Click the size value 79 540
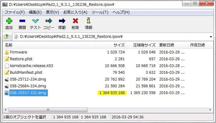This screenshot has width=216, height=123. (x=118, y=72)
